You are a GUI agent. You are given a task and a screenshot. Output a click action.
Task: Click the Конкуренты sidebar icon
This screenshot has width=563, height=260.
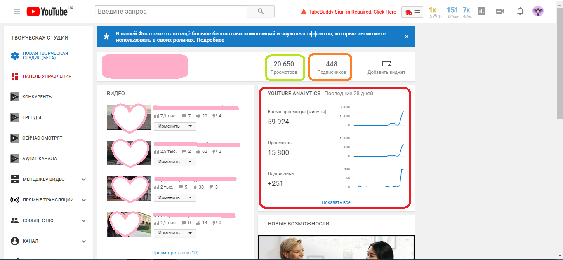click(x=15, y=97)
